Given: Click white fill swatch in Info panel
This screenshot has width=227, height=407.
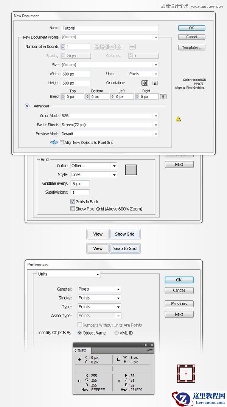Looking at the screenshot, I should 80,381.
